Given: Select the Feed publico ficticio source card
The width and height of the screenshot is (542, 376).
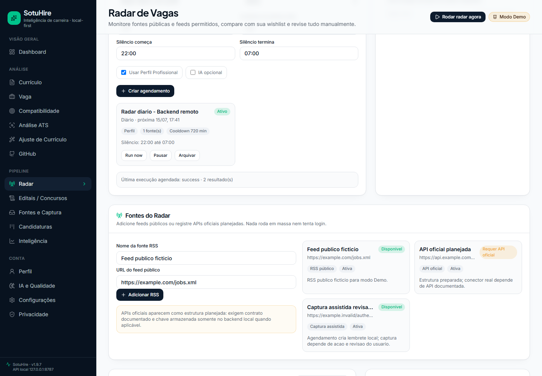Looking at the screenshot, I should click(356, 267).
